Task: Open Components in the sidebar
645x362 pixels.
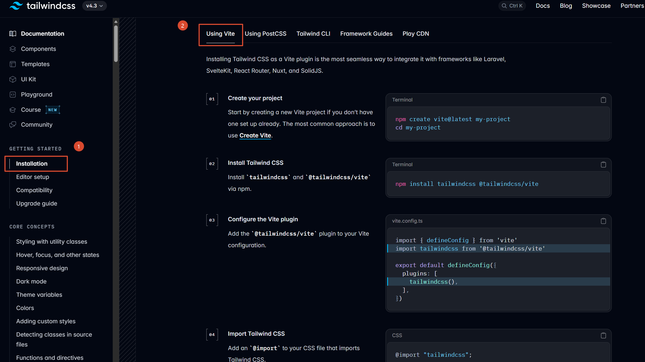Action: (38, 49)
